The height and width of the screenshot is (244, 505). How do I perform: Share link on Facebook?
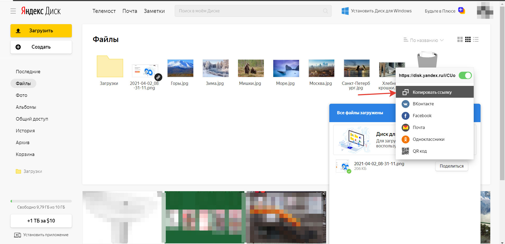tap(422, 116)
